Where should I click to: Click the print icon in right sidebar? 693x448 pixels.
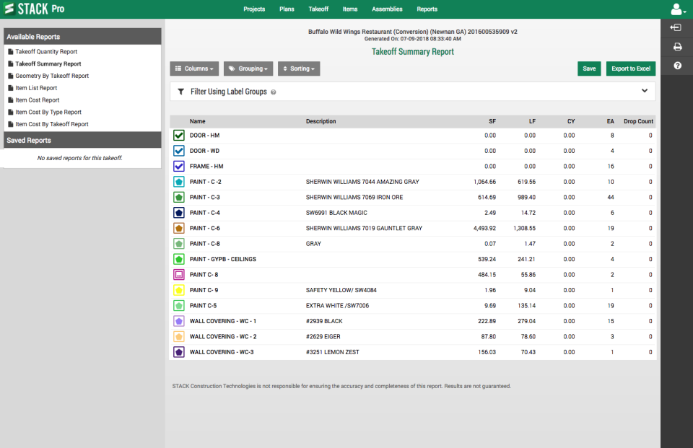[677, 47]
